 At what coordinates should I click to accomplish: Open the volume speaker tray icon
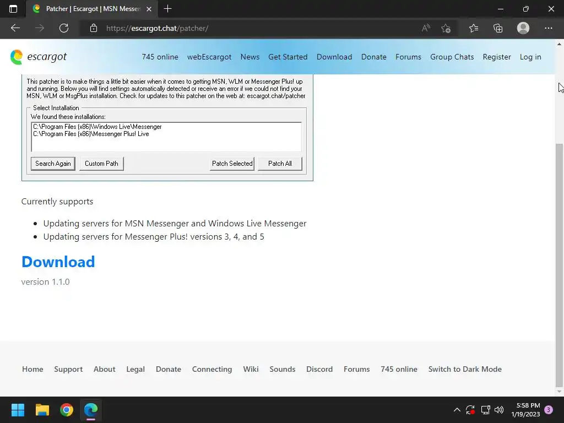click(499, 410)
